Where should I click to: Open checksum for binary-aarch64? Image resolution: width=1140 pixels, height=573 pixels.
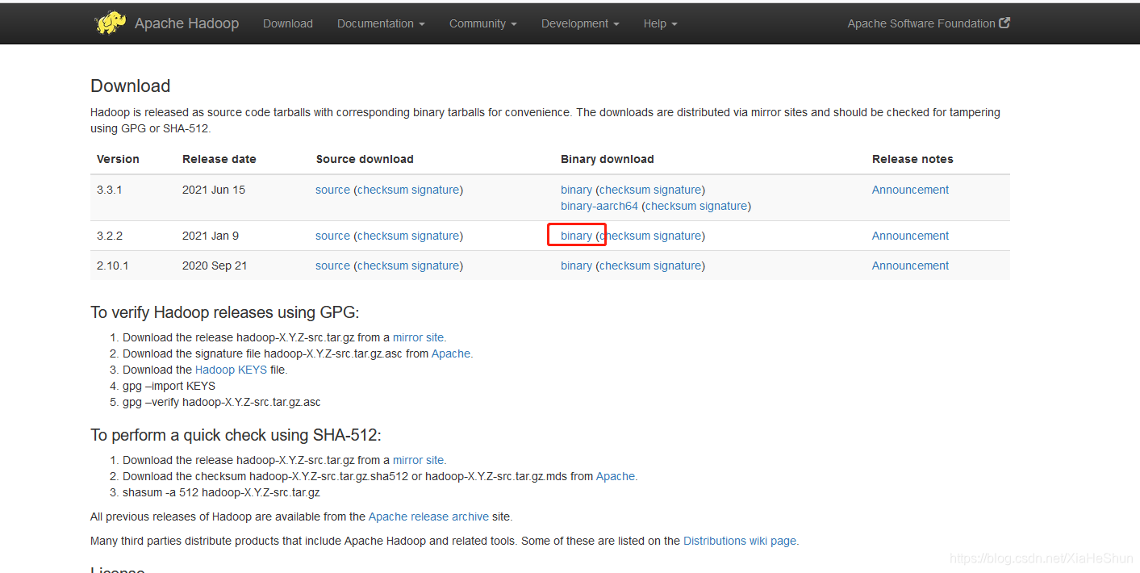pyautogui.click(x=670, y=206)
